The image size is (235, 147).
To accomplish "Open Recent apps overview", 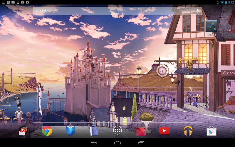I will click(x=141, y=143).
